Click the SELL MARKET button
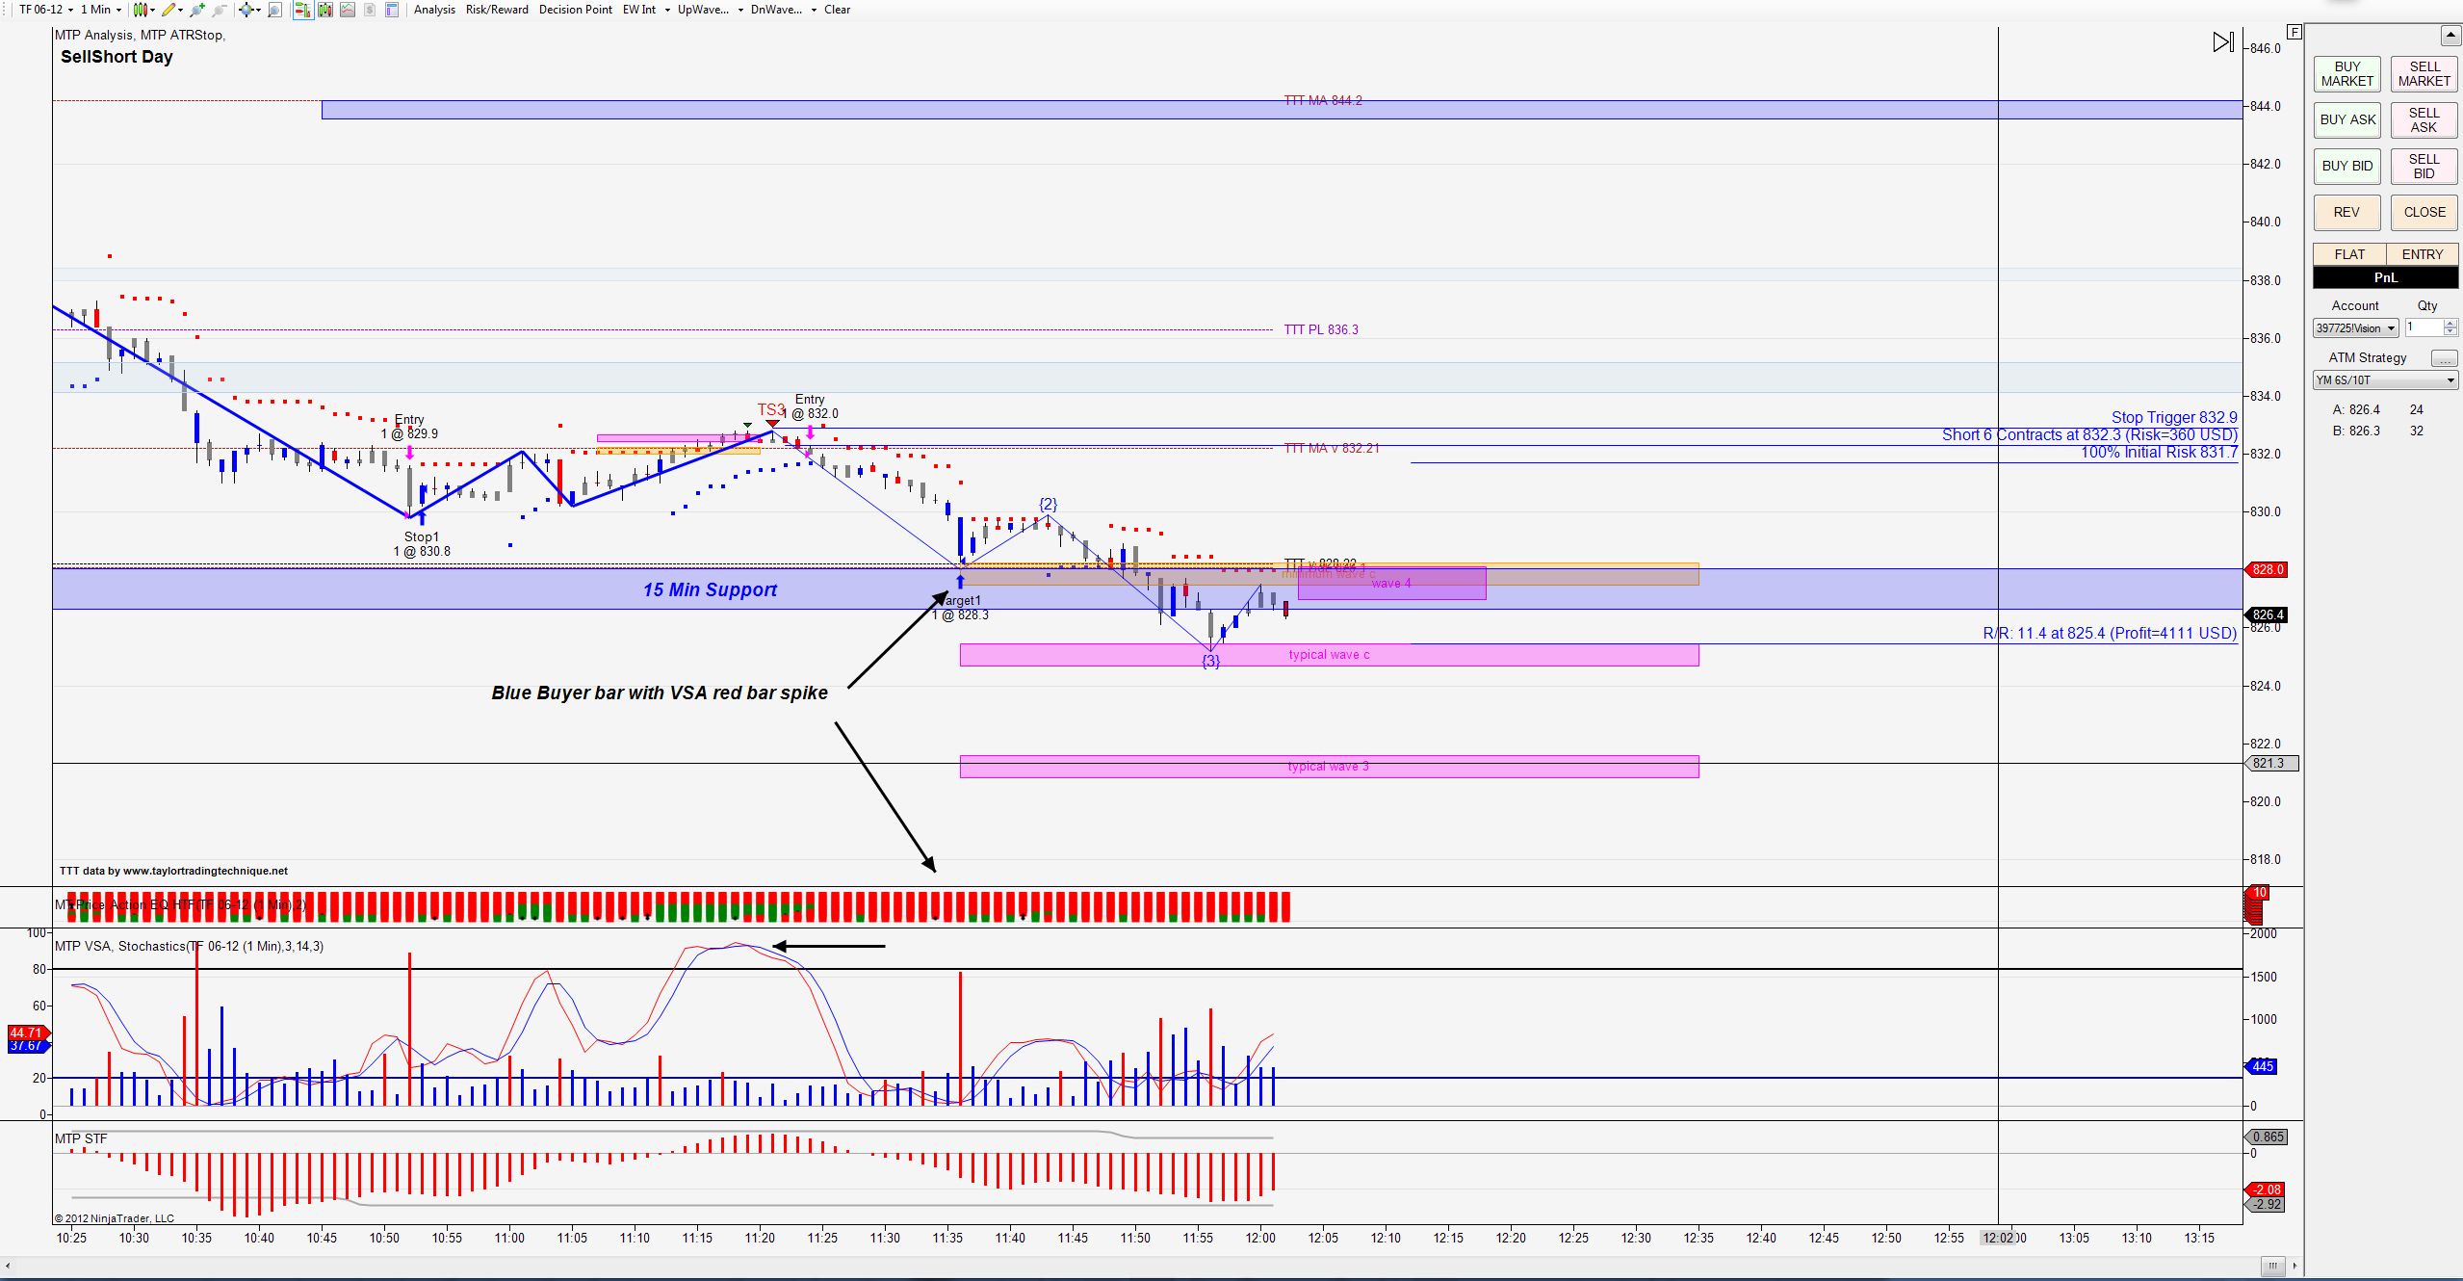This screenshot has width=2463, height=1281. (x=2424, y=74)
